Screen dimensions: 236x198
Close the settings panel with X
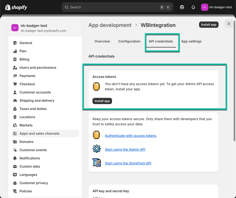click(229, 24)
